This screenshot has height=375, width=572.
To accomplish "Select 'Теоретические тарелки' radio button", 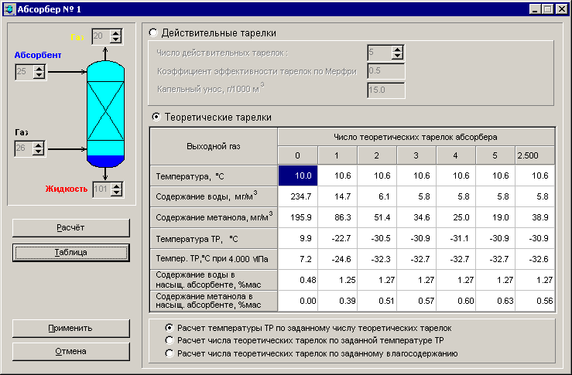I will click(x=156, y=117).
